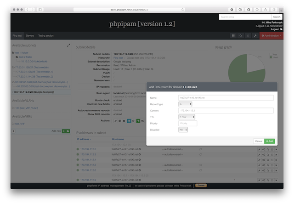Click the Hostname column header
The height and width of the screenshot is (204, 294).
118,139
